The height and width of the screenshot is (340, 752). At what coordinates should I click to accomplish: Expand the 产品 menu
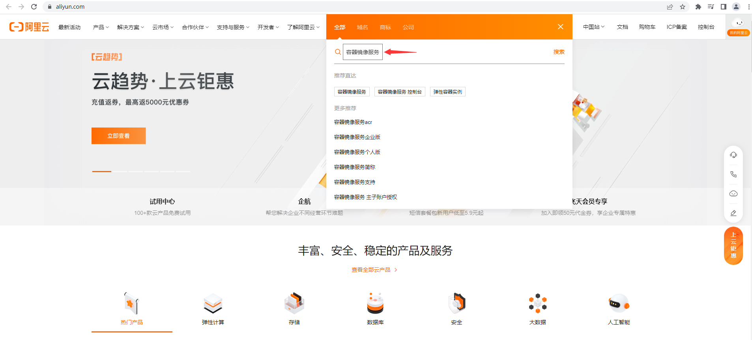[x=101, y=27]
